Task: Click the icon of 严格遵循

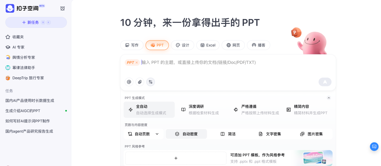Action: pos(236,110)
